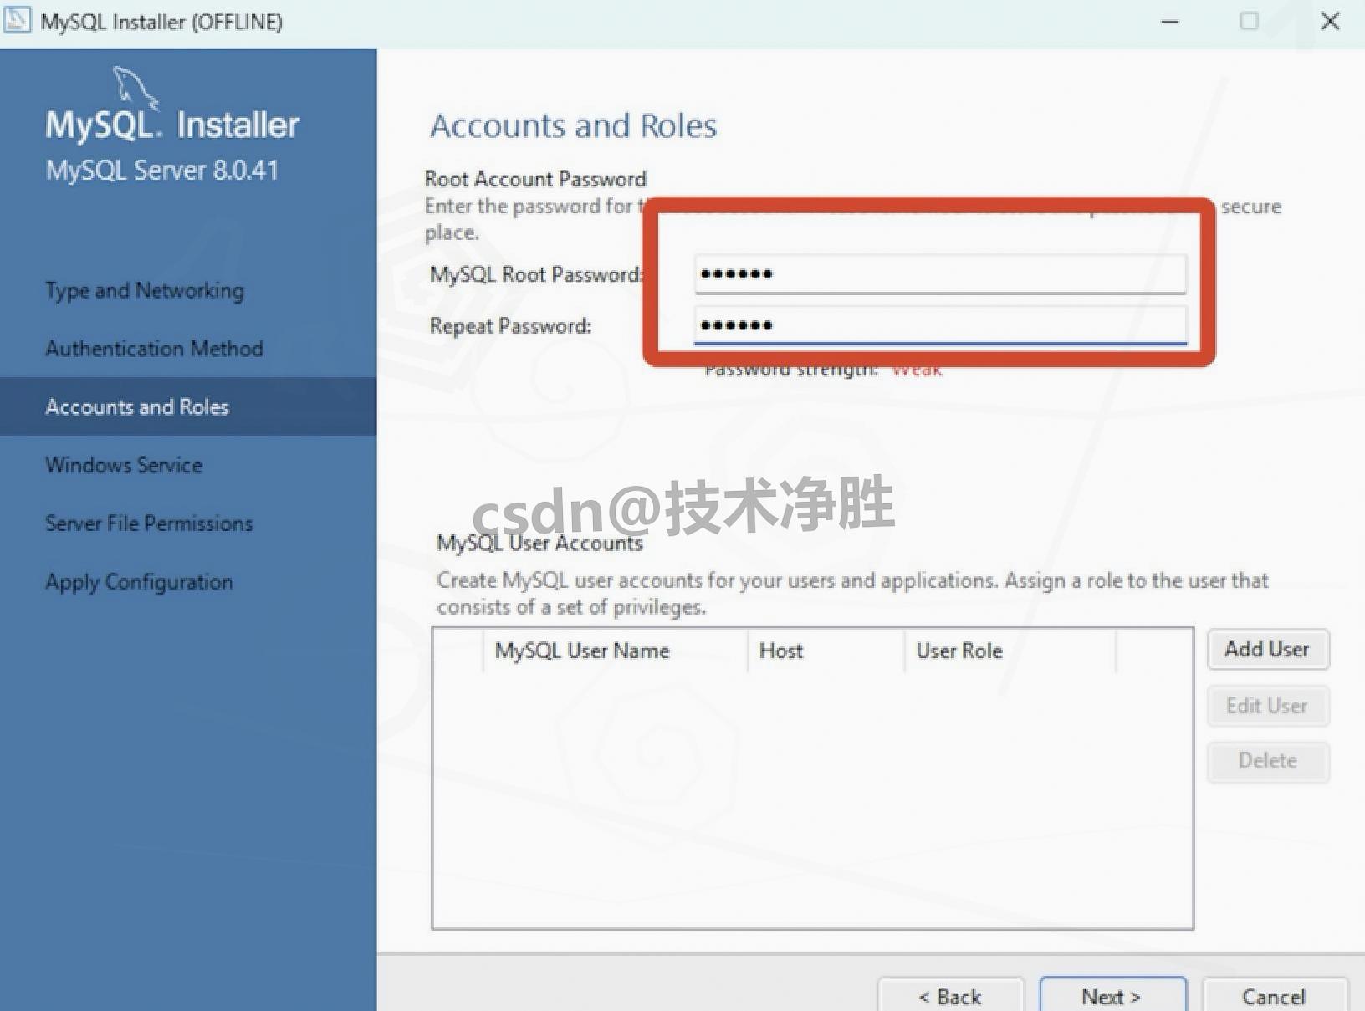Go to next step with Next >
The image size is (1365, 1011).
coord(1112,995)
